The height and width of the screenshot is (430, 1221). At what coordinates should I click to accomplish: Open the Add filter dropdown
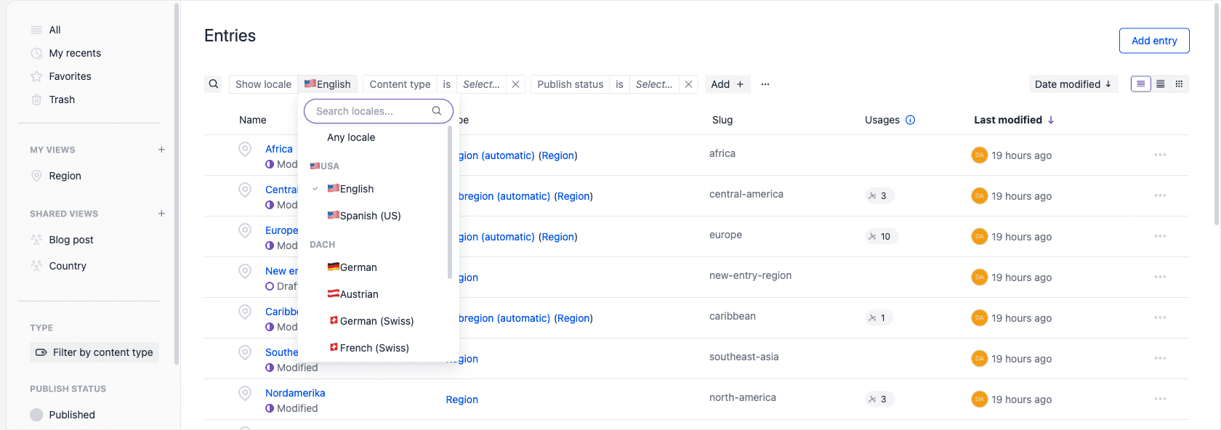point(728,84)
